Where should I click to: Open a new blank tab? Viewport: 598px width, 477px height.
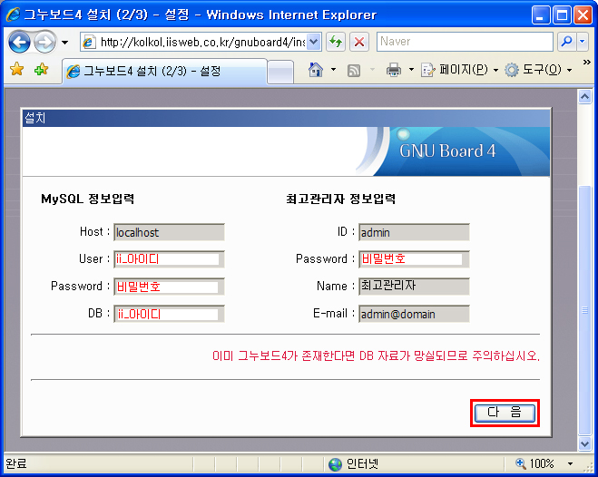(x=280, y=73)
